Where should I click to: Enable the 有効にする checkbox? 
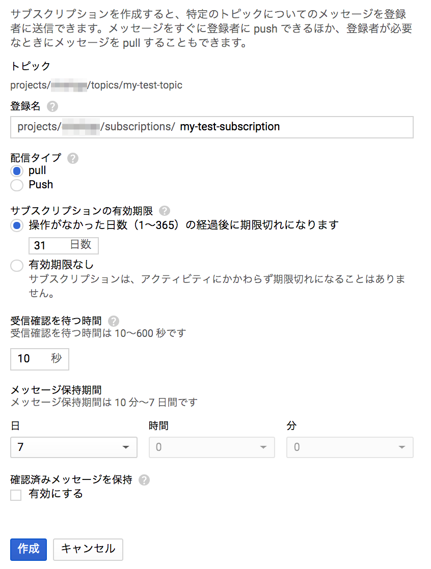[15, 494]
